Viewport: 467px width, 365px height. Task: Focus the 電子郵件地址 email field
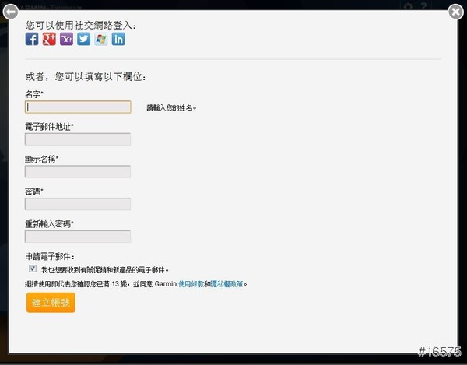tap(78, 139)
